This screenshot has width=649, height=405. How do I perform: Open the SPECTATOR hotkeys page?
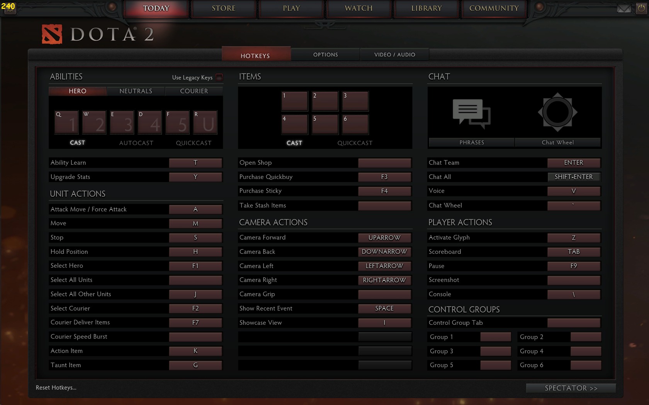click(x=571, y=388)
